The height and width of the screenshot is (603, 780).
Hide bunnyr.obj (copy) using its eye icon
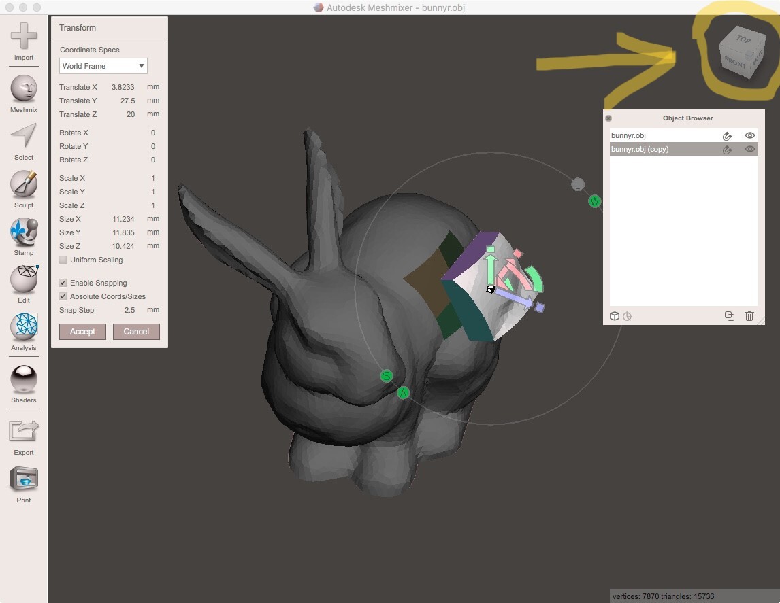tap(749, 149)
